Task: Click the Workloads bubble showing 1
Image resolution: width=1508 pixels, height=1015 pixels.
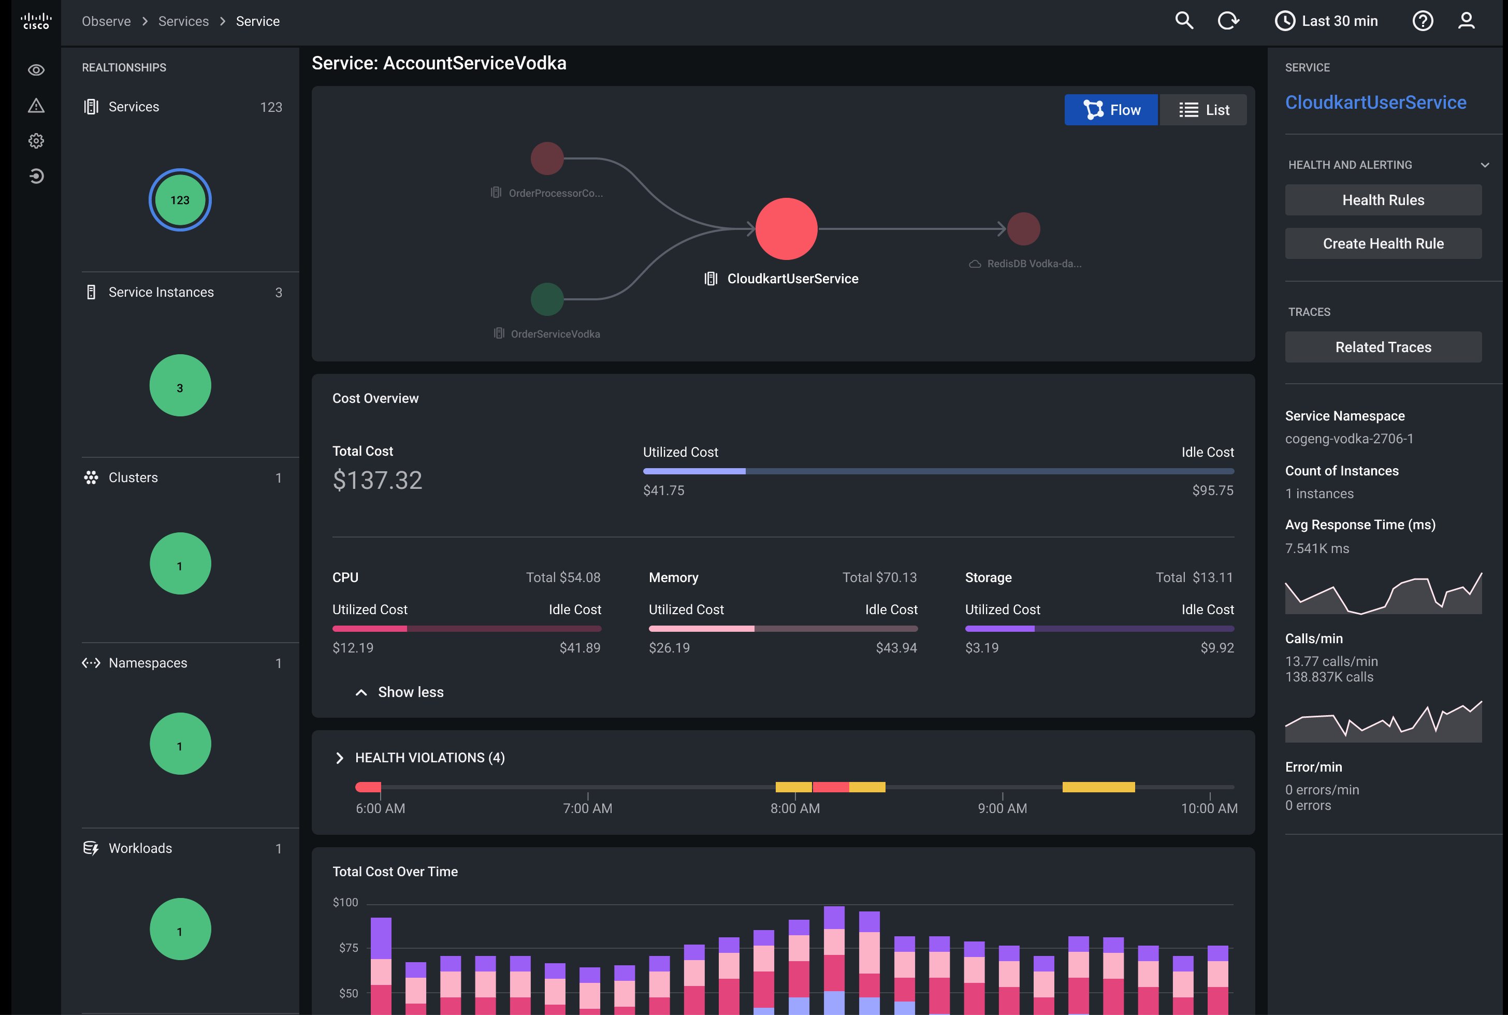Action: [180, 929]
